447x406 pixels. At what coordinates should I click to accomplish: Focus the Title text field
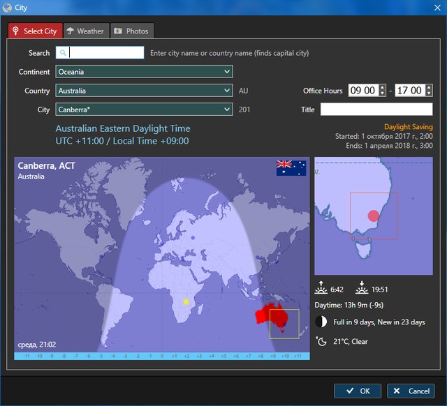pyautogui.click(x=376, y=110)
